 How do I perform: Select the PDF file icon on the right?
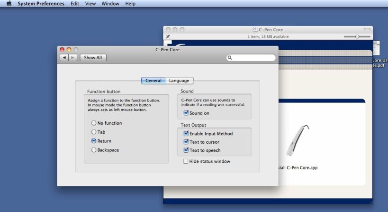click(x=376, y=48)
